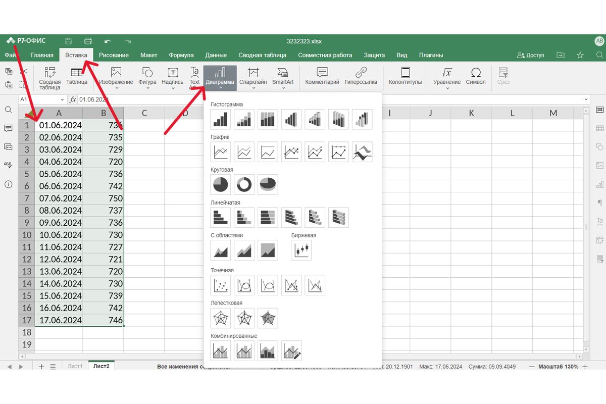Click zoom in plus at Масштаб
606x404 pixels.
[x=585, y=367]
